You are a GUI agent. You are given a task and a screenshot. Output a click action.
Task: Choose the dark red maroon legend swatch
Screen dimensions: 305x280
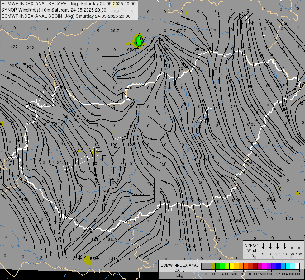tap(255, 266)
